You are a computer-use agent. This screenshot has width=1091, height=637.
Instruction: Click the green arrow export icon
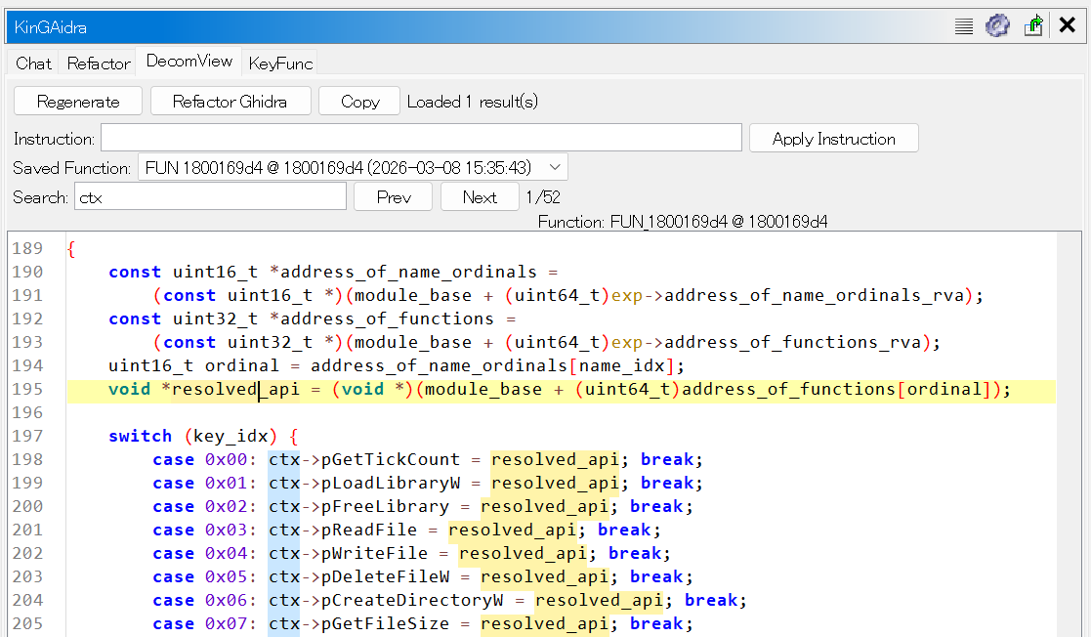click(x=1032, y=26)
